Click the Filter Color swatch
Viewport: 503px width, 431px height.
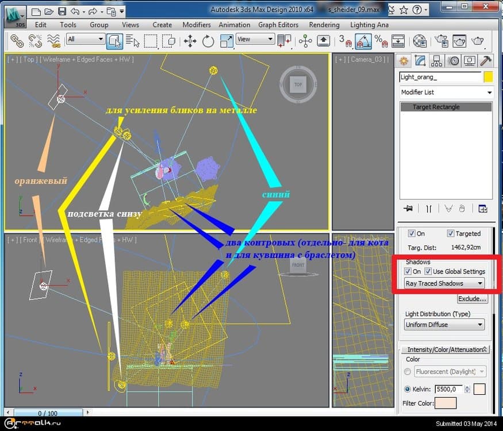click(446, 403)
